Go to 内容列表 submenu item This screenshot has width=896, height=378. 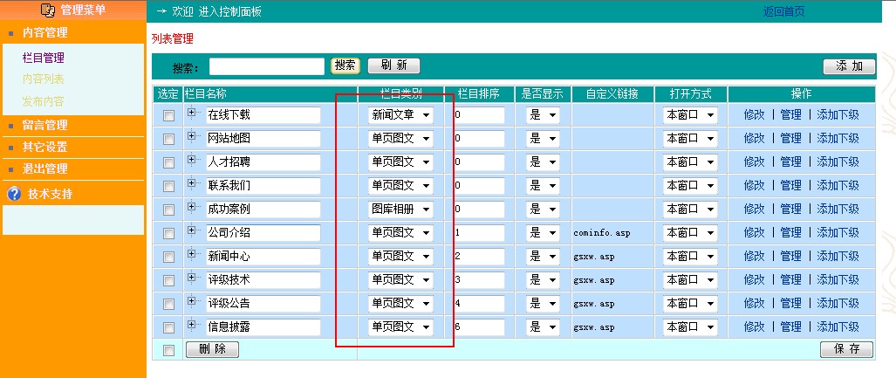pyautogui.click(x=43, y=79)
